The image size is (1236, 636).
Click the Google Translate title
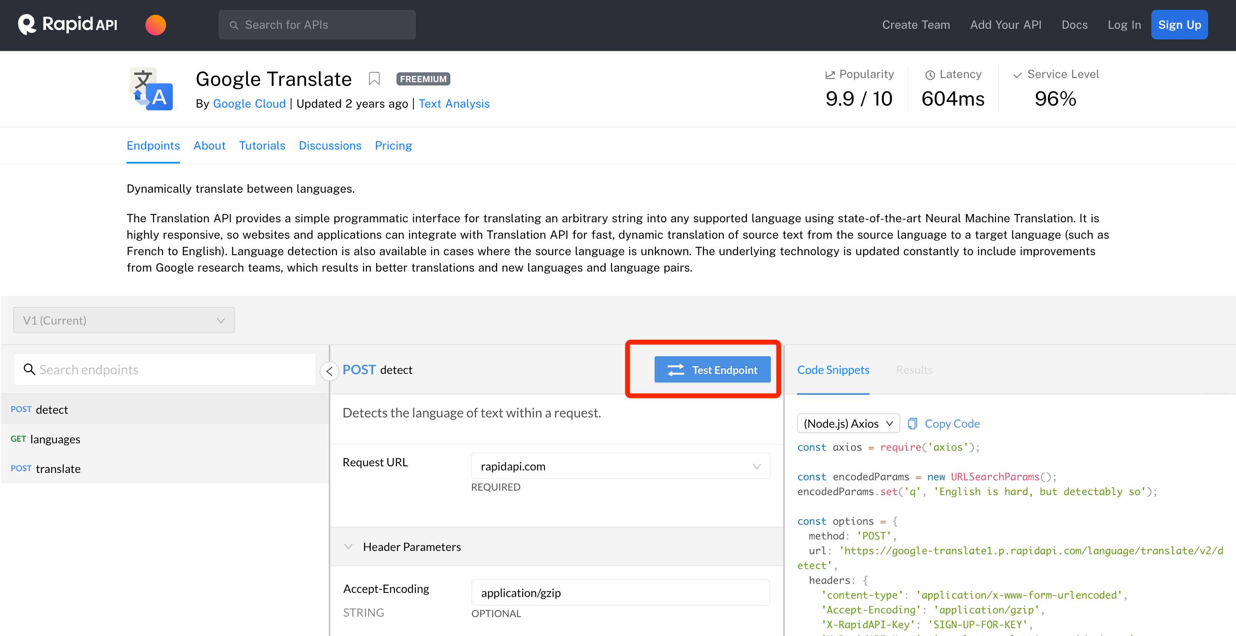(x=274, y=79)
